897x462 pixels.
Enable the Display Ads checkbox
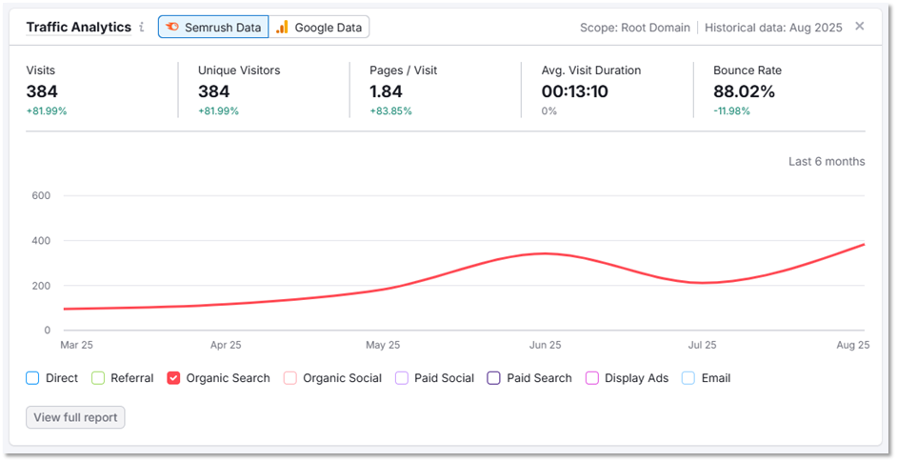point(592,378)
